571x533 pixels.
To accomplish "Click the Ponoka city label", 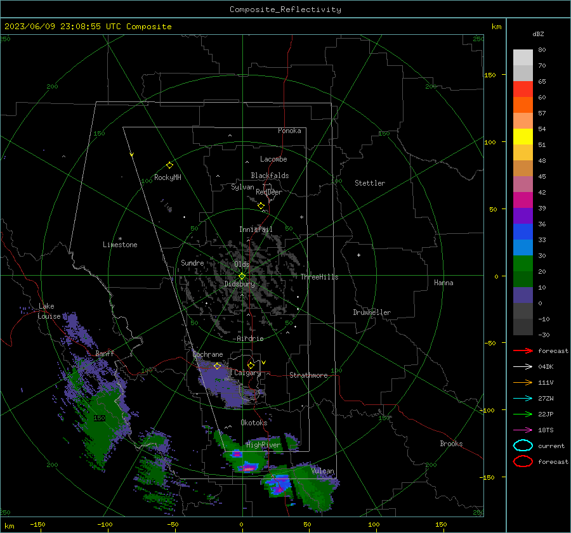I will (x=289, y=131).
